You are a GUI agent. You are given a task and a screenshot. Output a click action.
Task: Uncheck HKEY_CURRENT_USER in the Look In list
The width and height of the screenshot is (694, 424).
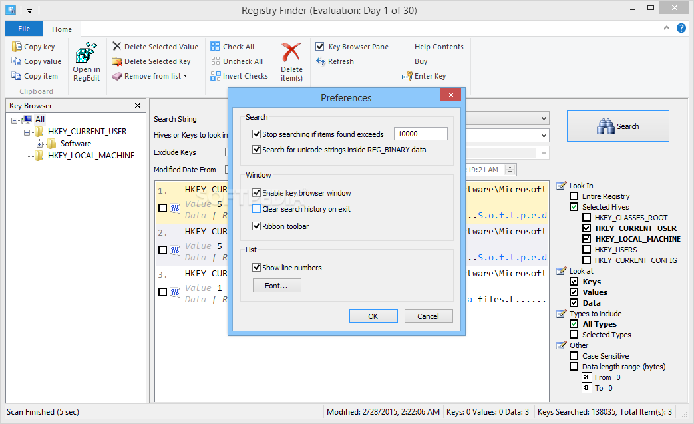tap(586, 228)
